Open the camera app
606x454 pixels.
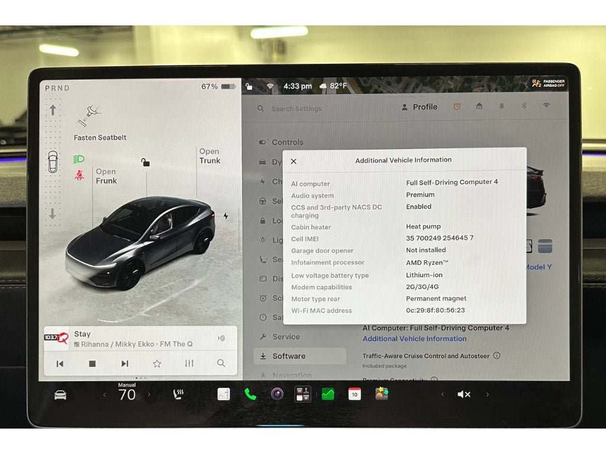coord(277,394)
